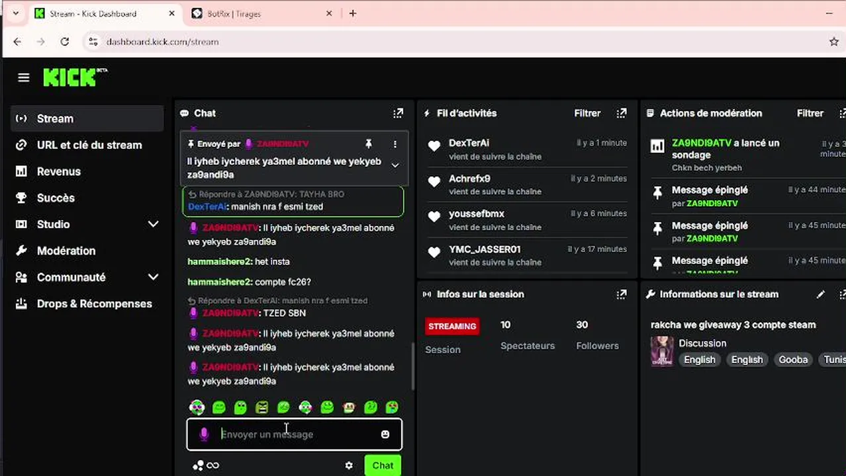Pop out the Fil d'activités panel

pos(621,113)
